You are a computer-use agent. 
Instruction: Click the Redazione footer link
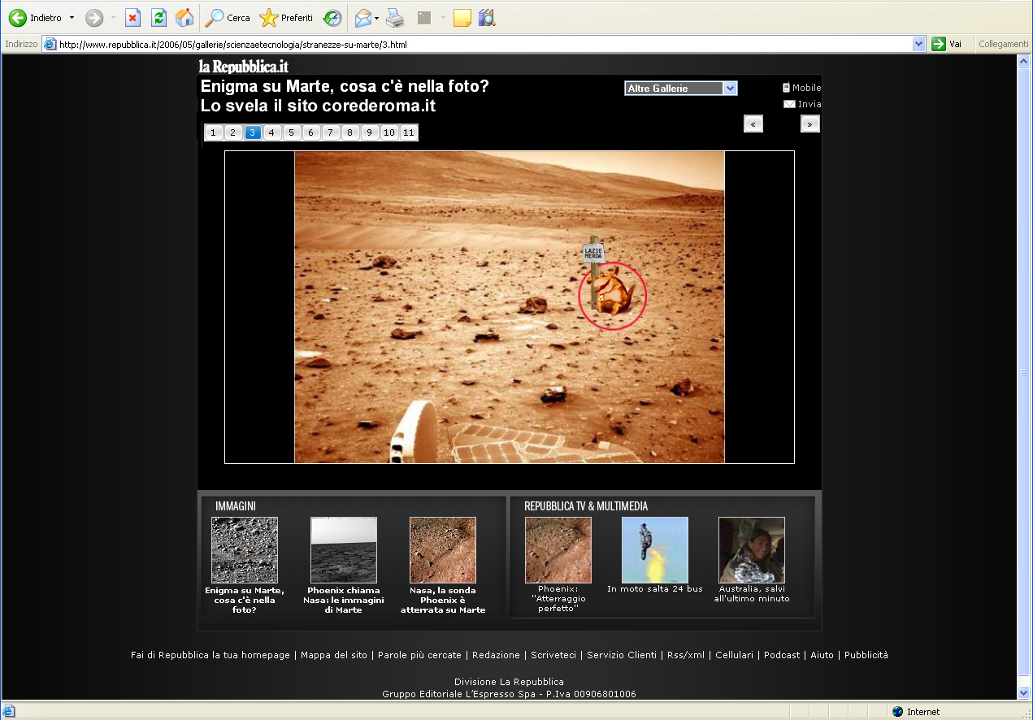tap(496, 655)
